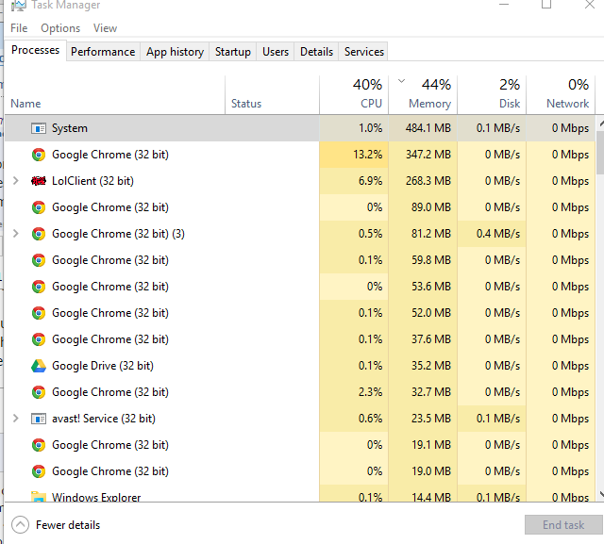Click the 2.3% CPU cell
This screenshot has width=604, height=544.
tap(354, 392)
